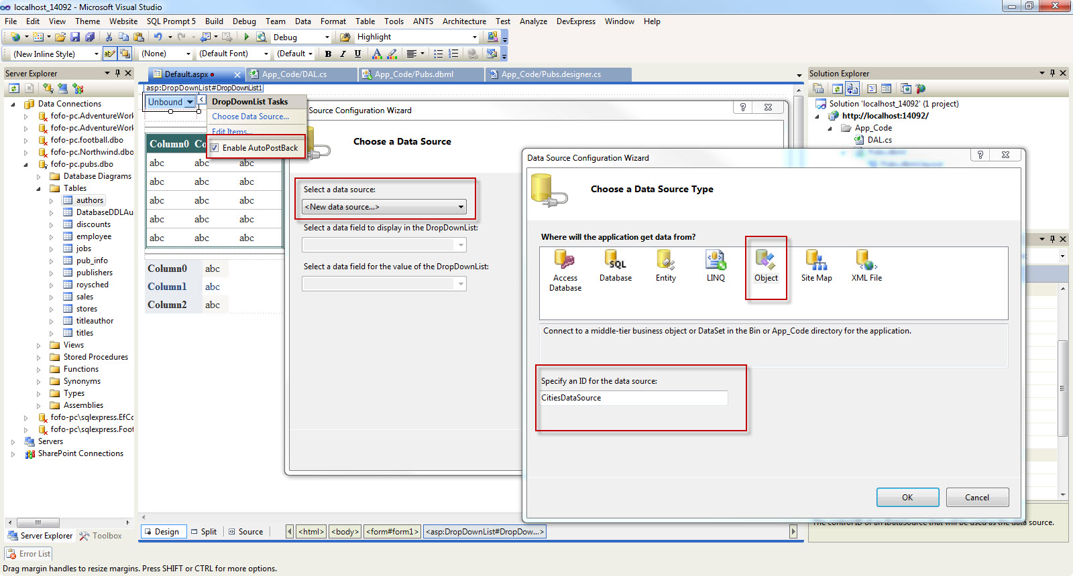This screenshot has height=576, width=1073.
Task: Click the numbered list icon
Action: 453,54
